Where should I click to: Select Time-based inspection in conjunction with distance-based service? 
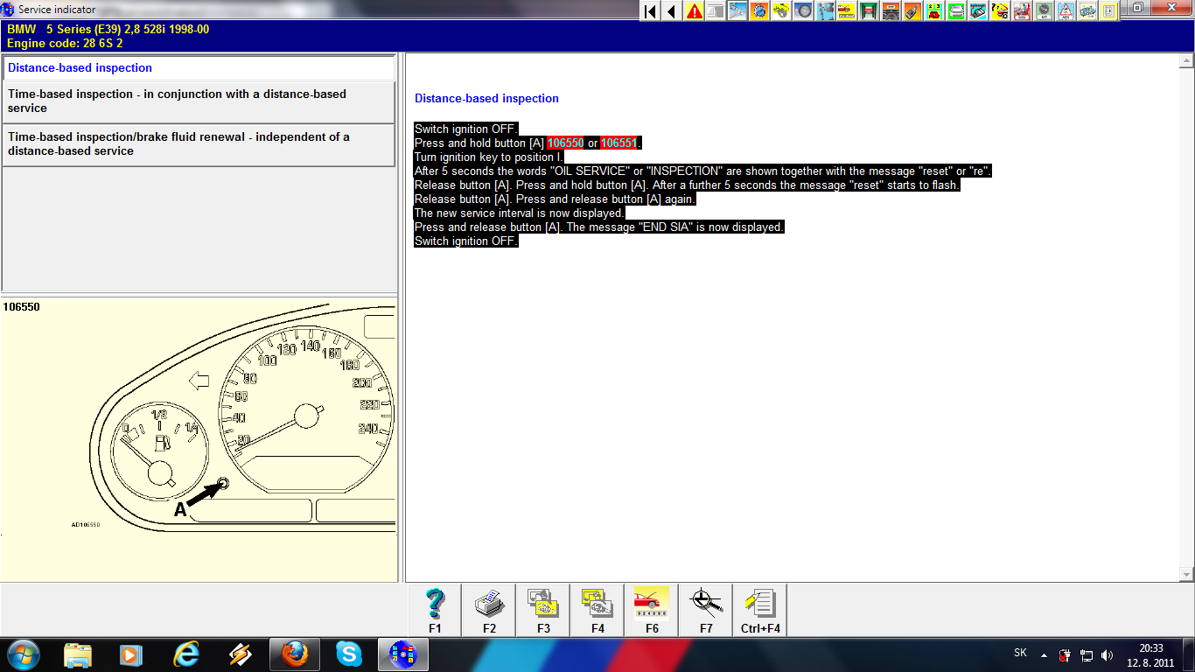tap(199, 101)
